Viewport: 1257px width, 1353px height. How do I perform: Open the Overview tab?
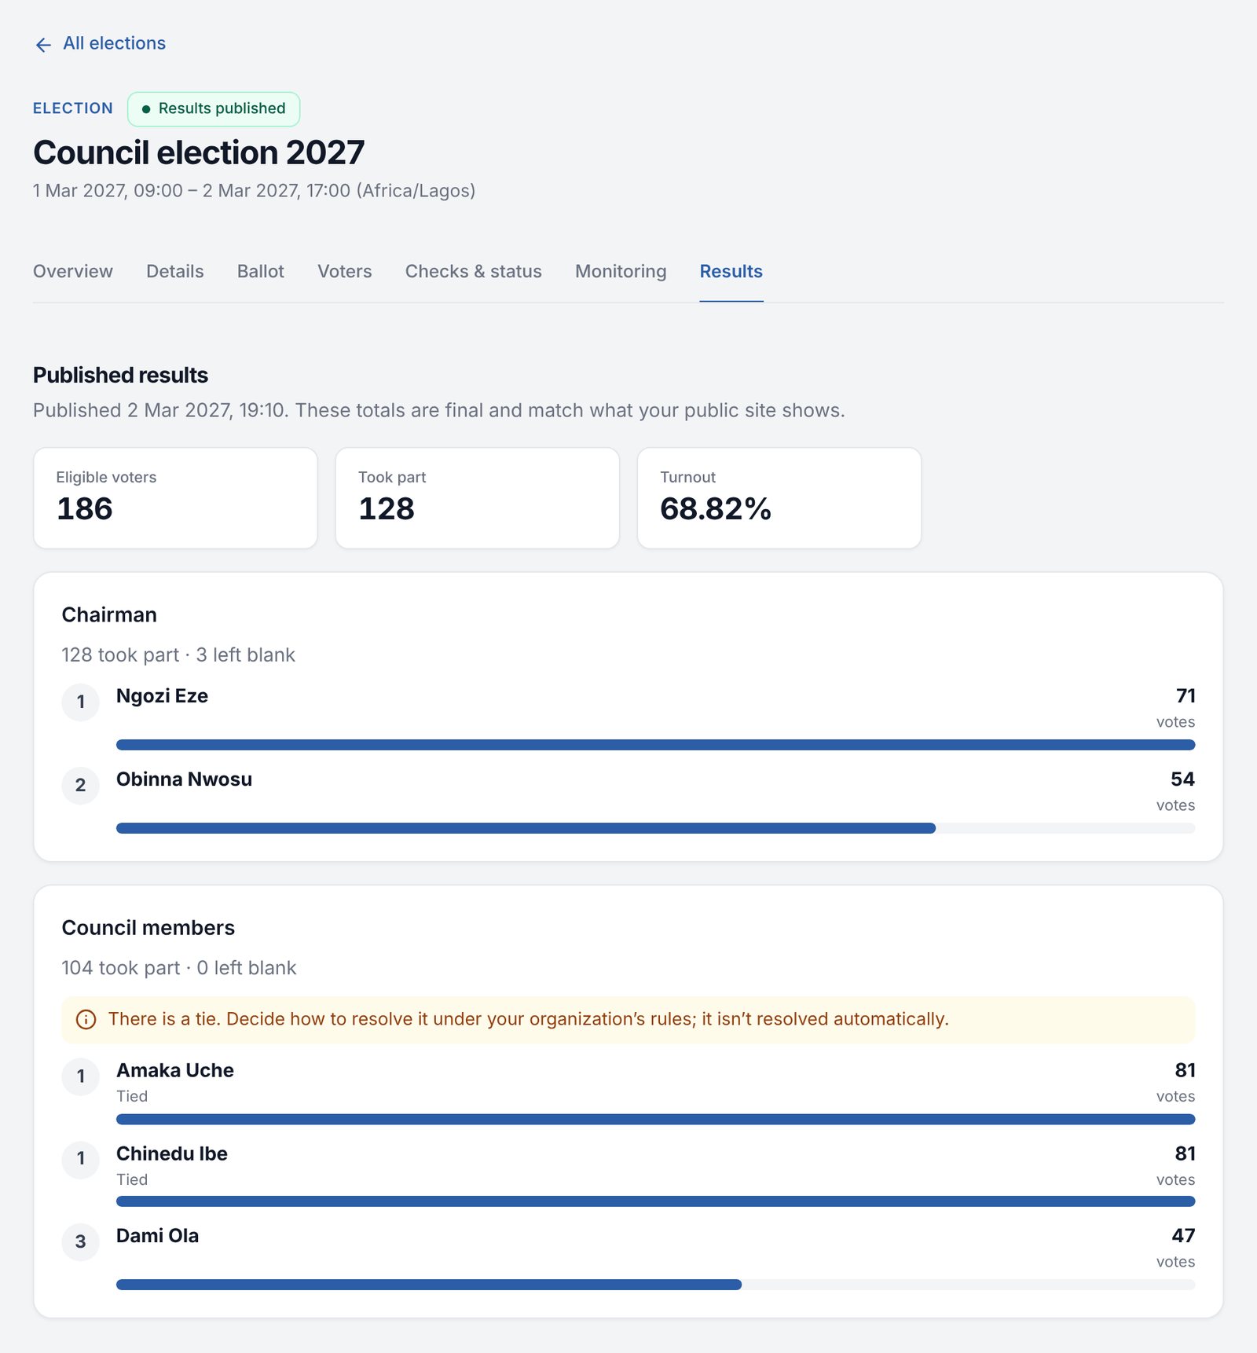(73, 272)
